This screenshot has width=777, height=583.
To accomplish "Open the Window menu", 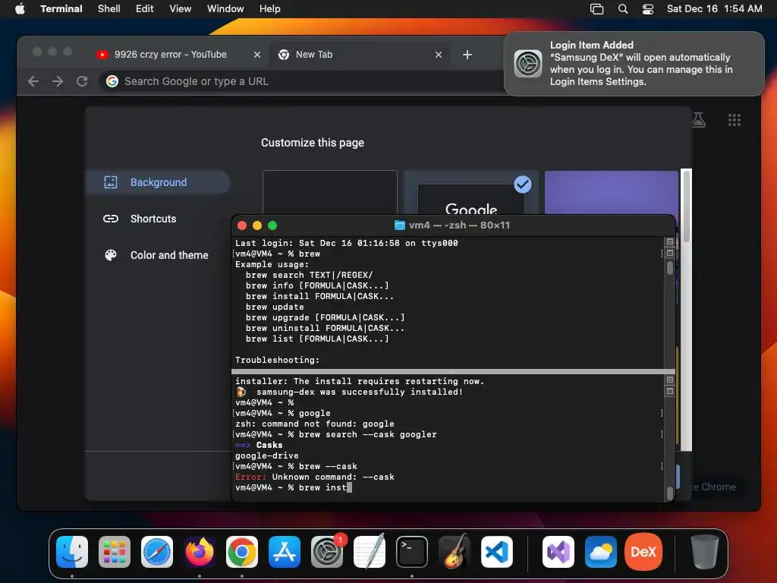I will coord(225,8).
